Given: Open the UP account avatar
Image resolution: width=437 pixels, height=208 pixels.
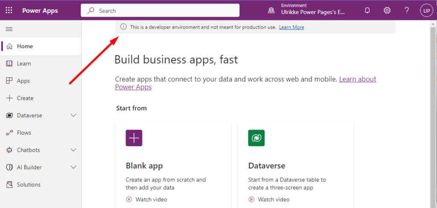Looking at the screenshot, I should [x=426, y=11].
